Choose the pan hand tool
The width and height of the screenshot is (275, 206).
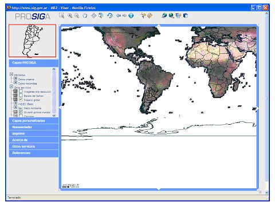tap(85, 15)
